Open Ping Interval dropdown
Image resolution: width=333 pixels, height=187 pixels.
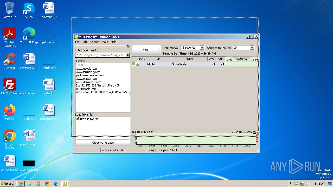point(202,48)
